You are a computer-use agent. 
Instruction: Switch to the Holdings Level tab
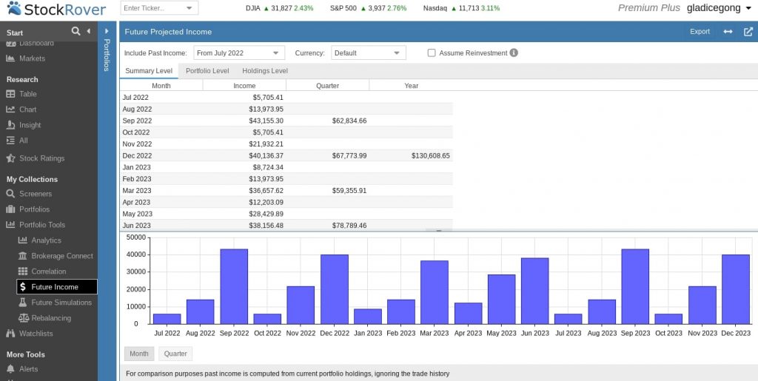pos(265,71)
